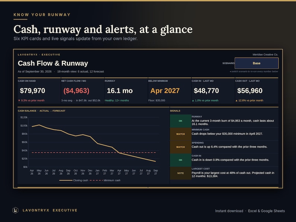296x222 pixels.
Task: Click the Apr 26 x-axis label
Action: tap(32, 172)
